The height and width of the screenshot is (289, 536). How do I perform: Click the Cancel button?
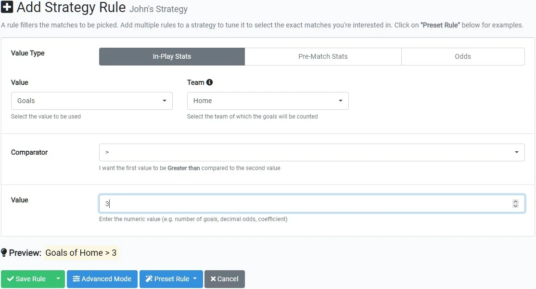pos(224,278)
